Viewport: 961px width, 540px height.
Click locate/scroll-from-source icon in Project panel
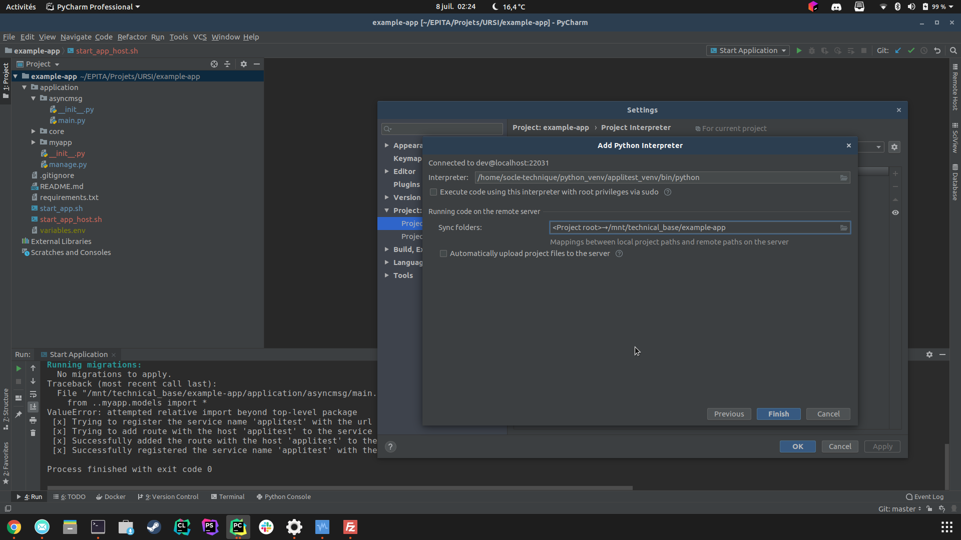point(214,64)
